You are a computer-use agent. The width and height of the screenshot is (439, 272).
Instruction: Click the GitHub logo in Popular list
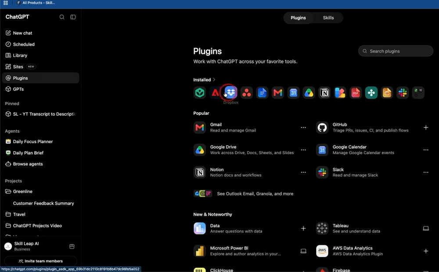point(322,127)
